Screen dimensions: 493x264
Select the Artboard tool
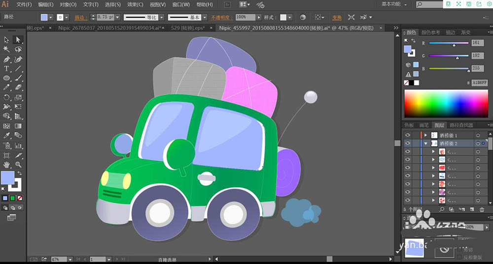click(6, 155)
